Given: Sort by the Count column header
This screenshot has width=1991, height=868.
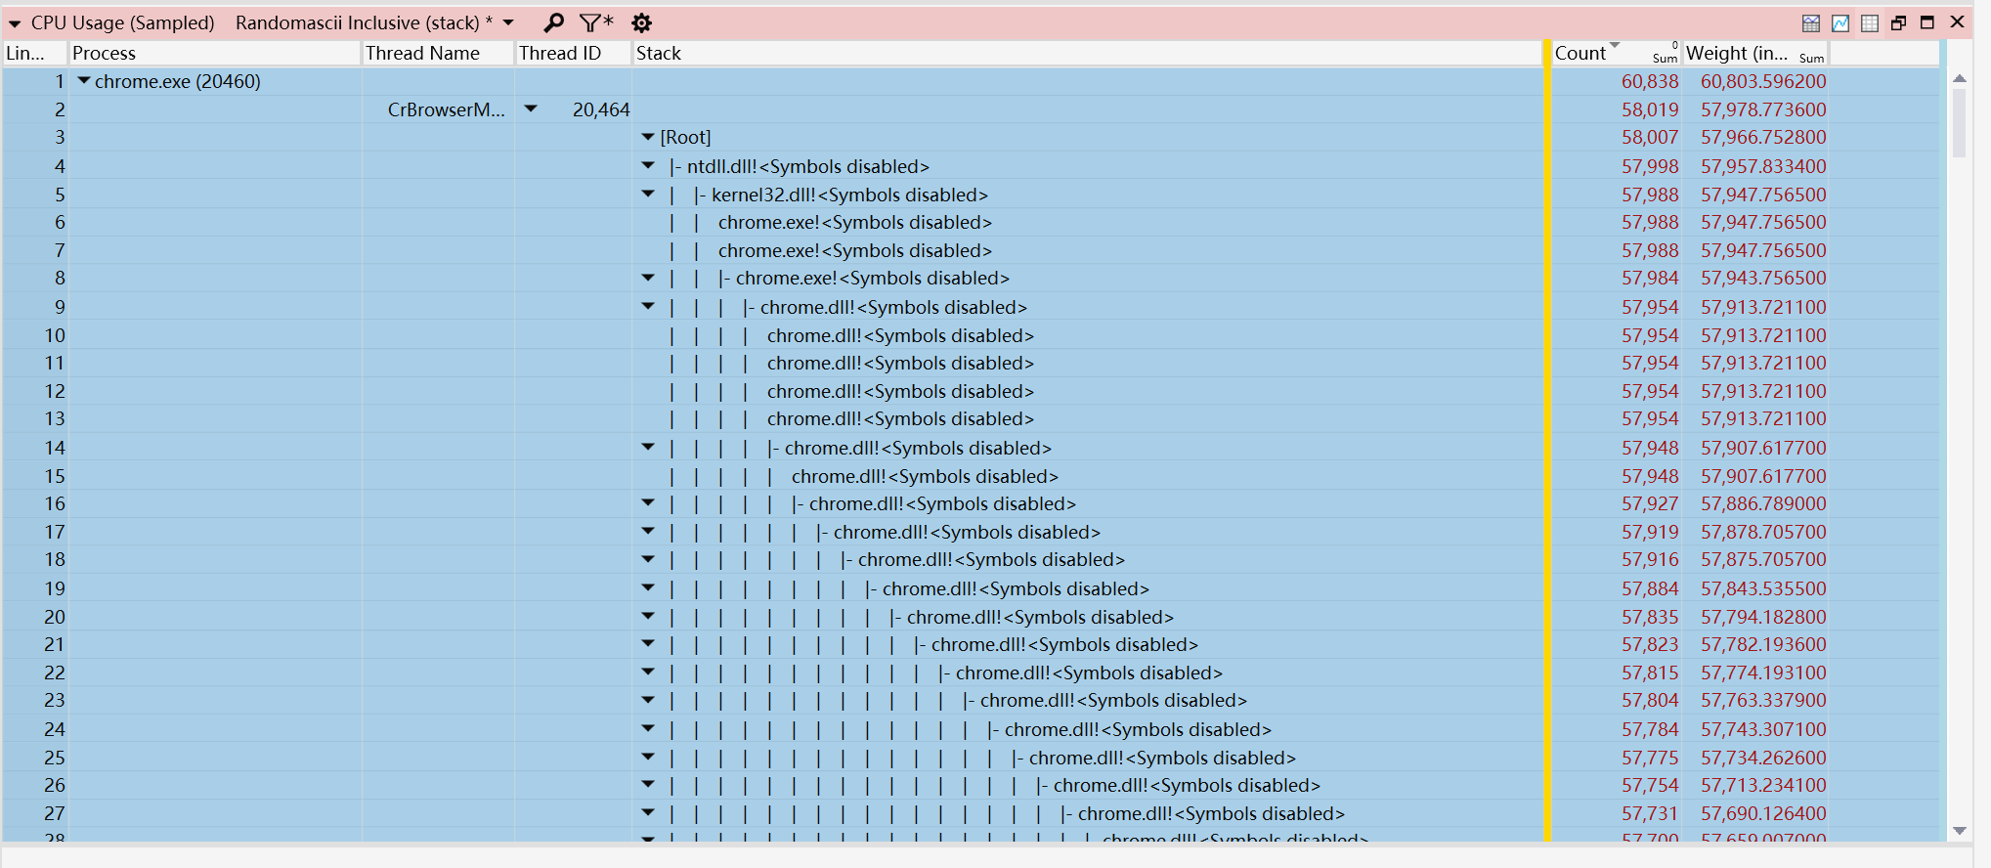Looking at the screenshot, I should pos(1617,53).
